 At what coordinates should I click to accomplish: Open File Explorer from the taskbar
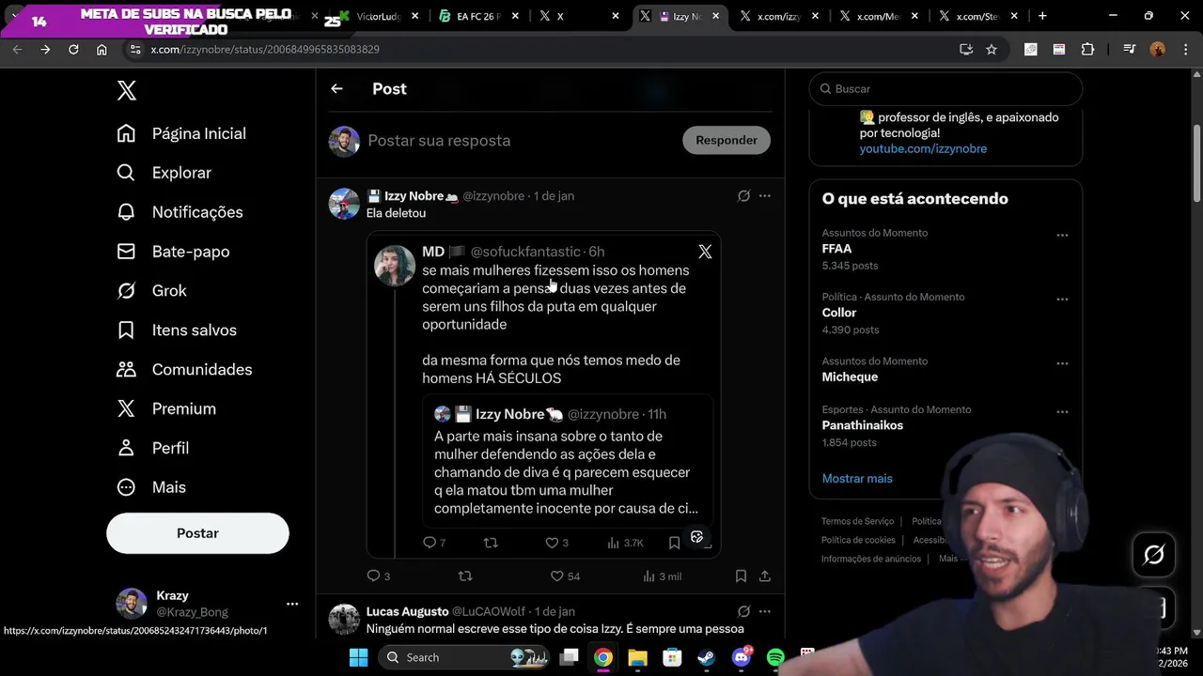(x=637, y=657)
